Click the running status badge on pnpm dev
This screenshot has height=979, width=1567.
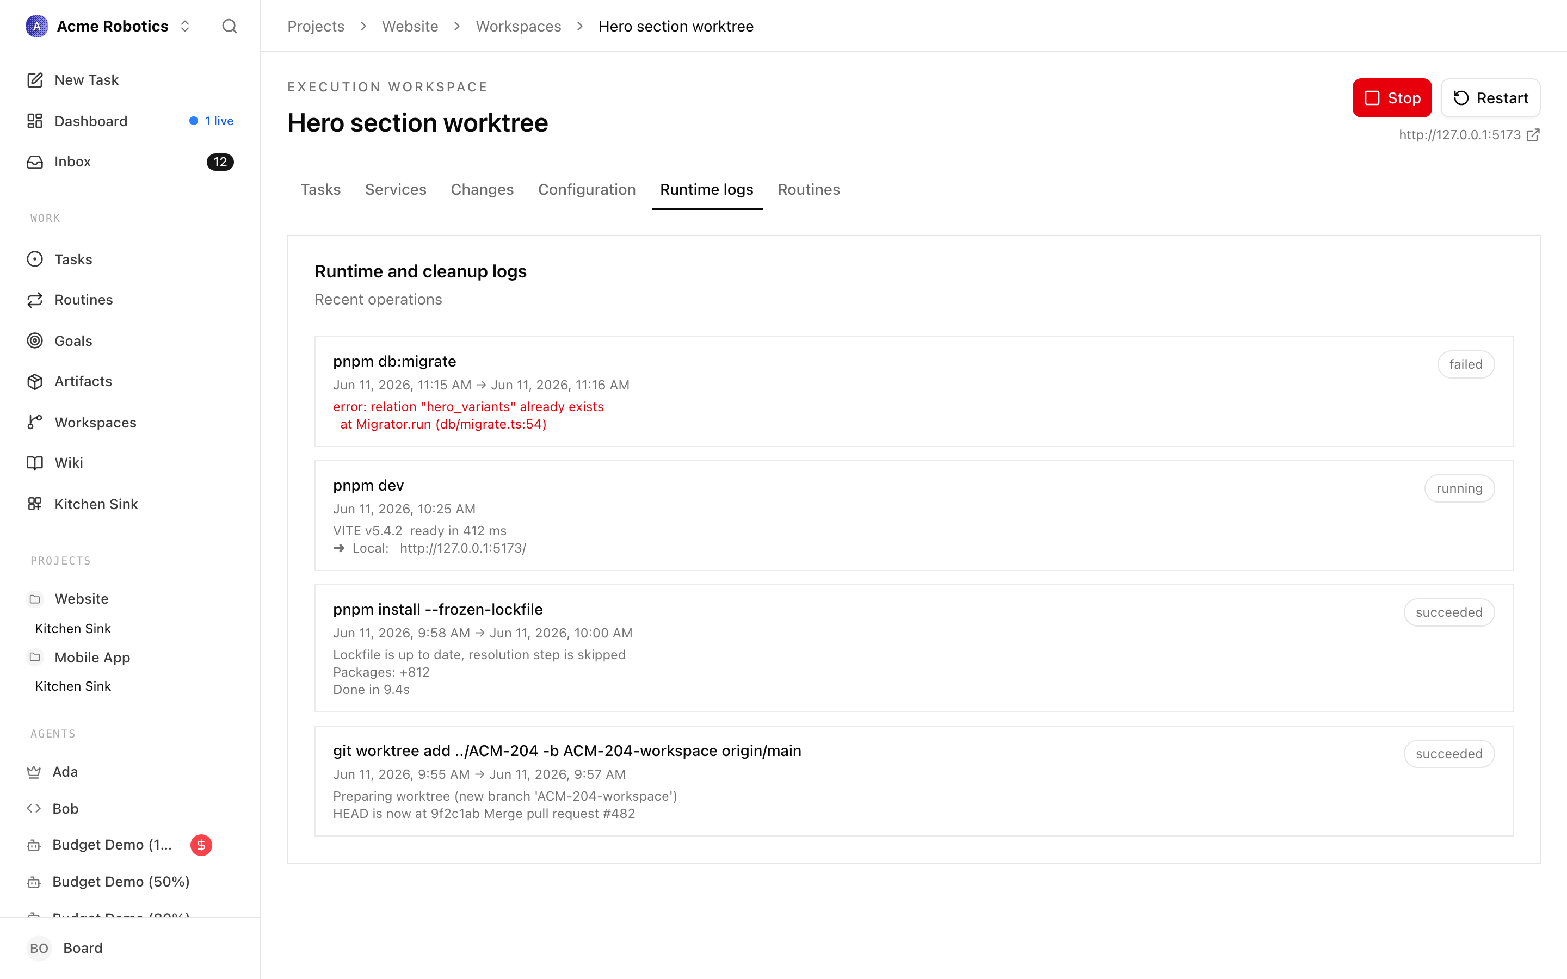(1459, 488)
